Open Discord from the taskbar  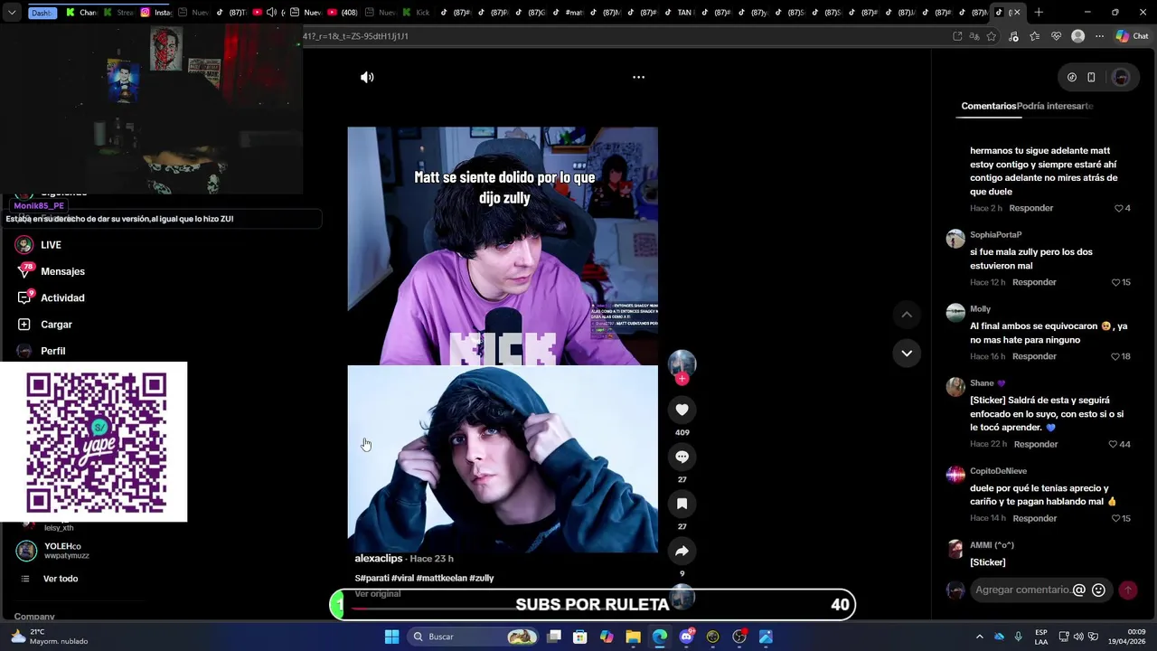pyautogui.click(x=687, y=637)
